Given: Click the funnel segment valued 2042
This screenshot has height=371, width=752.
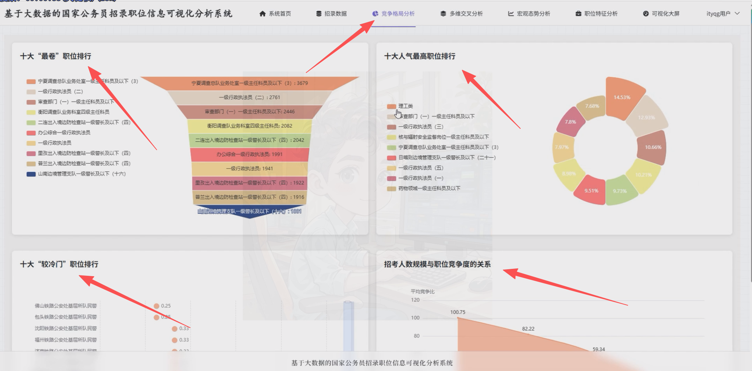Looking at the screenshot, I should [x=250, y=140].
